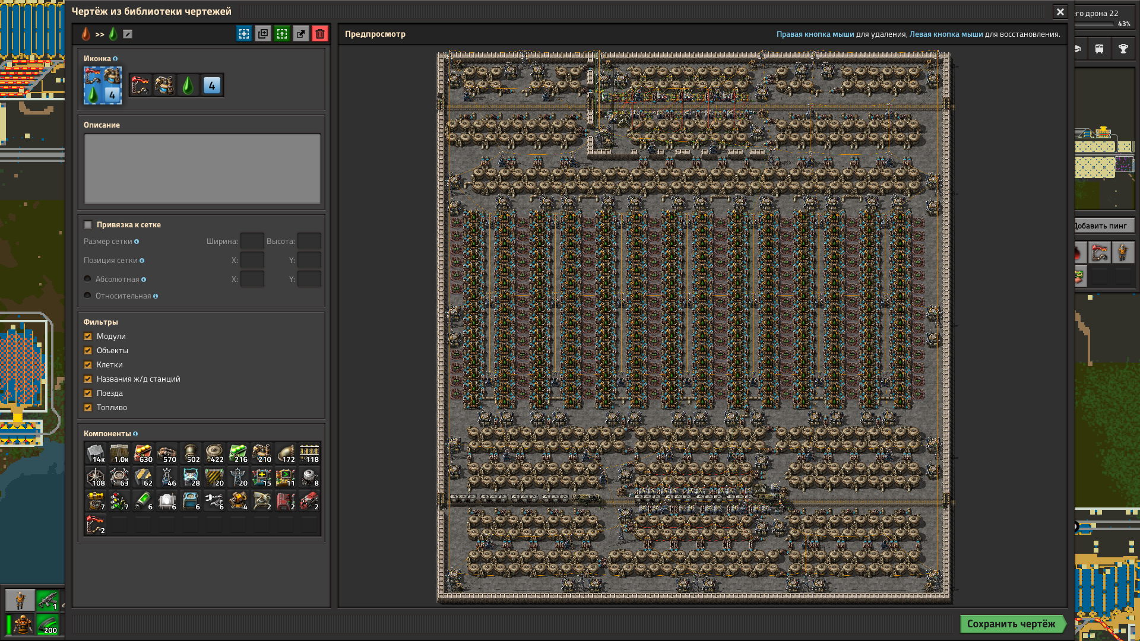Image resolution: width=1140 pixels, height=641 pixels.
Task: Select the number 4 signal icon slot
Action: pyautogui.click(x=212, y=85)
